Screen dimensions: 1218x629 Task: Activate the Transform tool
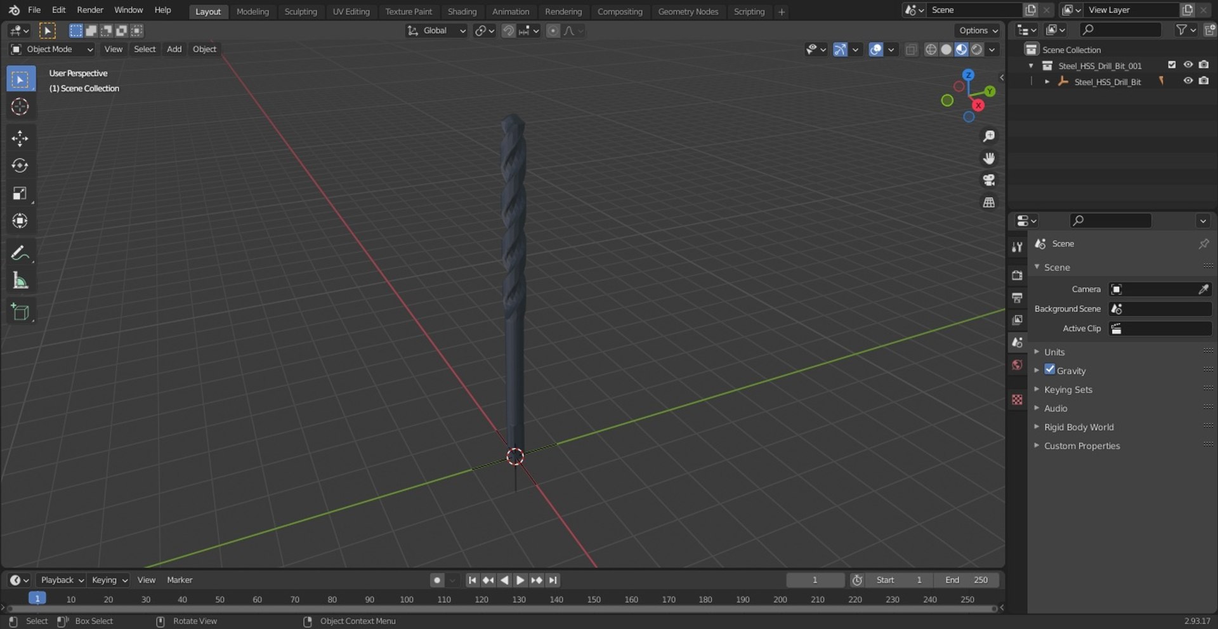[x=20, y=221]
